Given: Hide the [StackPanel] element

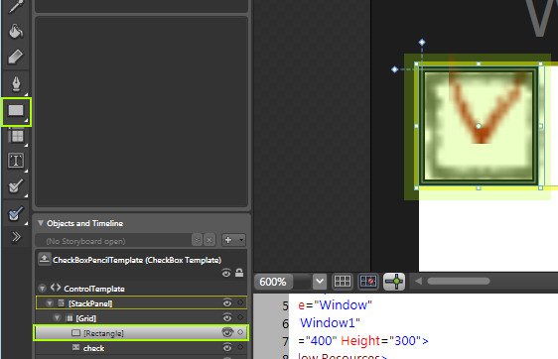Looking at the screenshot, I should click(x=227, y=302).
